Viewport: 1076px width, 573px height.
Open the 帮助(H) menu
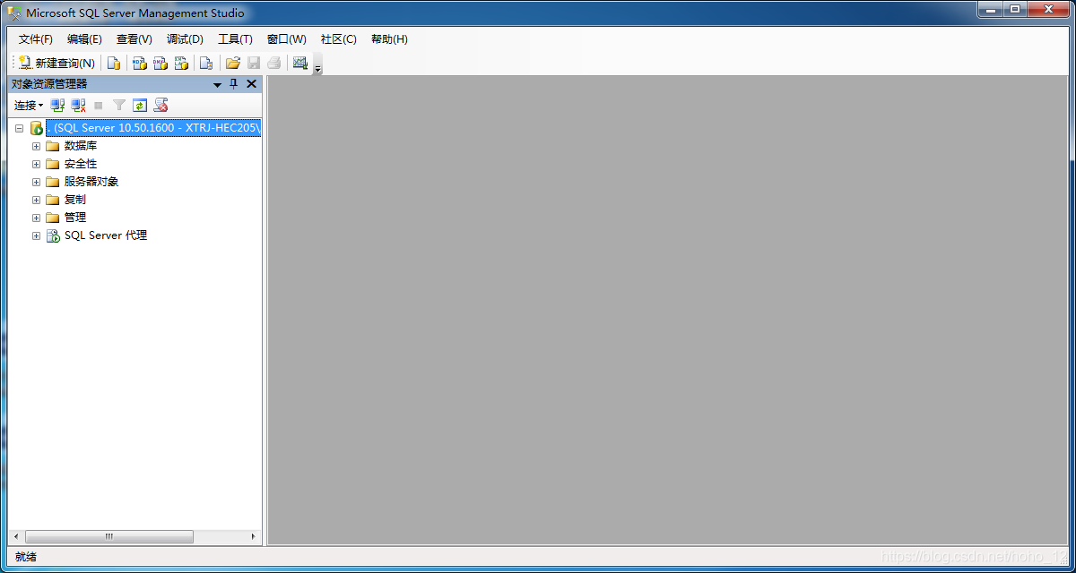(389, 39)
